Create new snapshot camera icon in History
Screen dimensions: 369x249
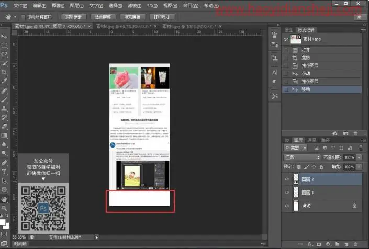click(x=345, y=133)
